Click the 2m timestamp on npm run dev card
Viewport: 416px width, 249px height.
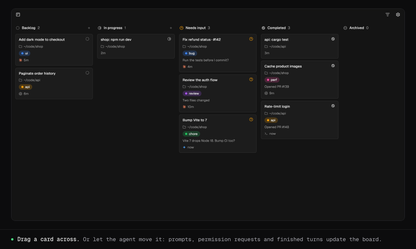click(103, 53)
